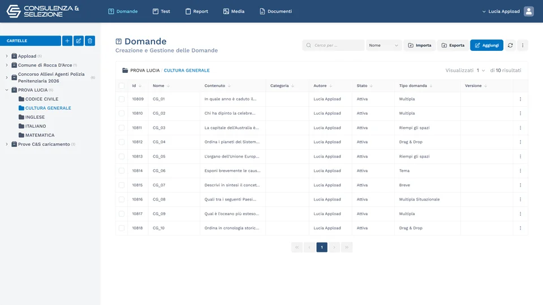Sort by Versione column arrow

tap(485, 86)
